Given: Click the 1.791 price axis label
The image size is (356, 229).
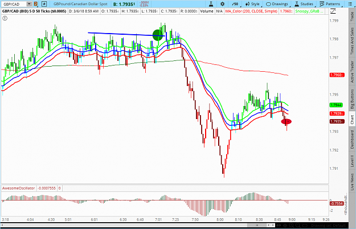Looking at the screenshot, I should click(x=334, y=169).
